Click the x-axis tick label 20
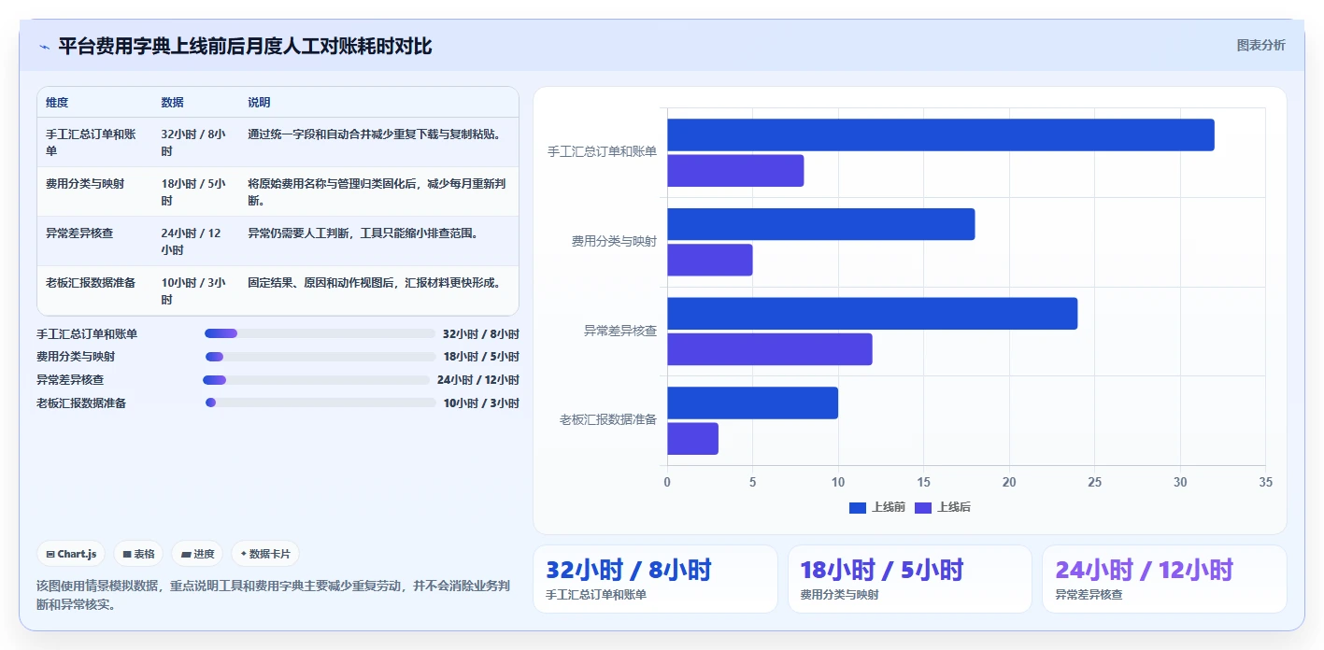This screenshot has height=650, width=1324. (1009, 483)
